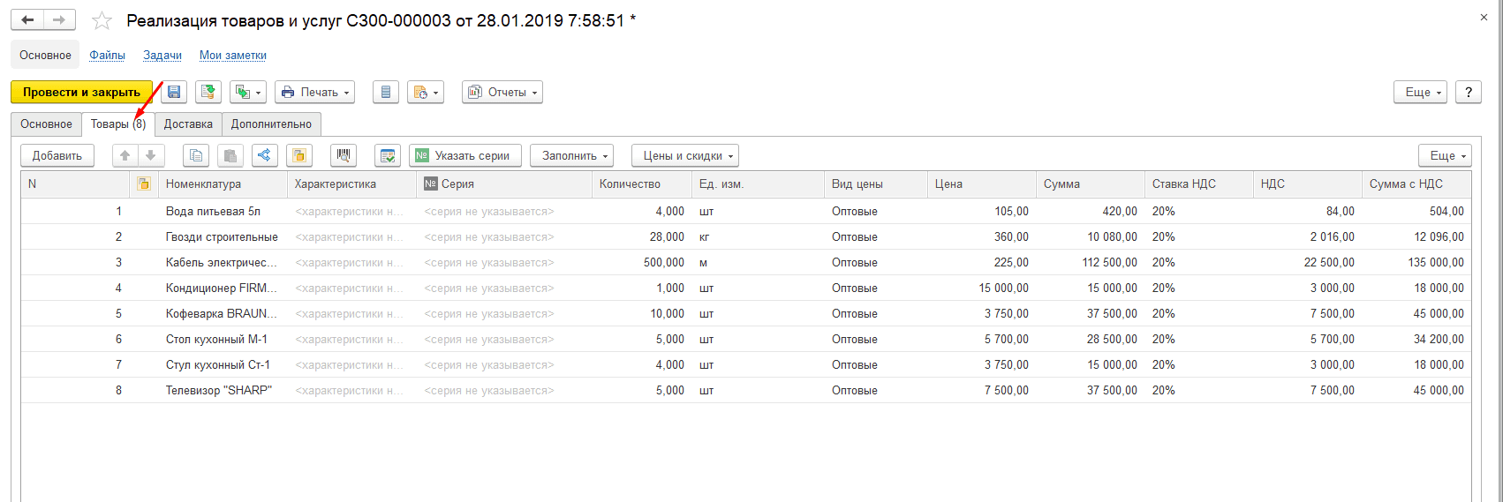Viewport: 1503px width, 502px height.
Task: Switch to the Дополнительно tab
Action: [x=271, y=124]
